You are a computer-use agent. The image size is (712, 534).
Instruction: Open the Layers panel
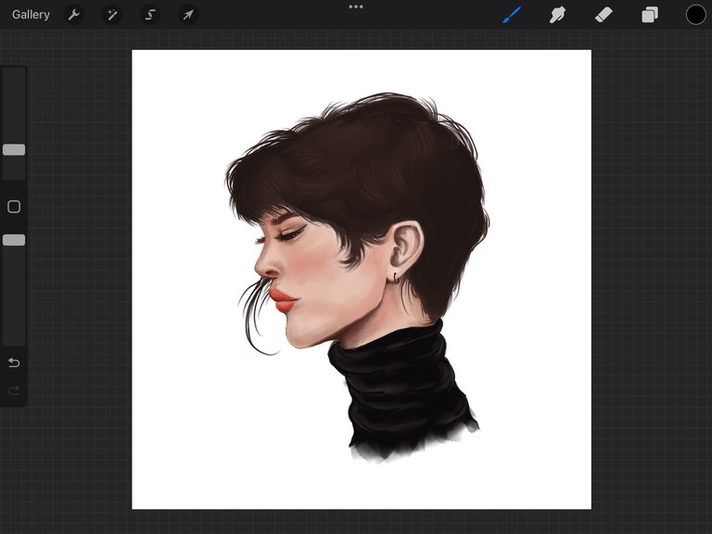click(x=650, y=15)
